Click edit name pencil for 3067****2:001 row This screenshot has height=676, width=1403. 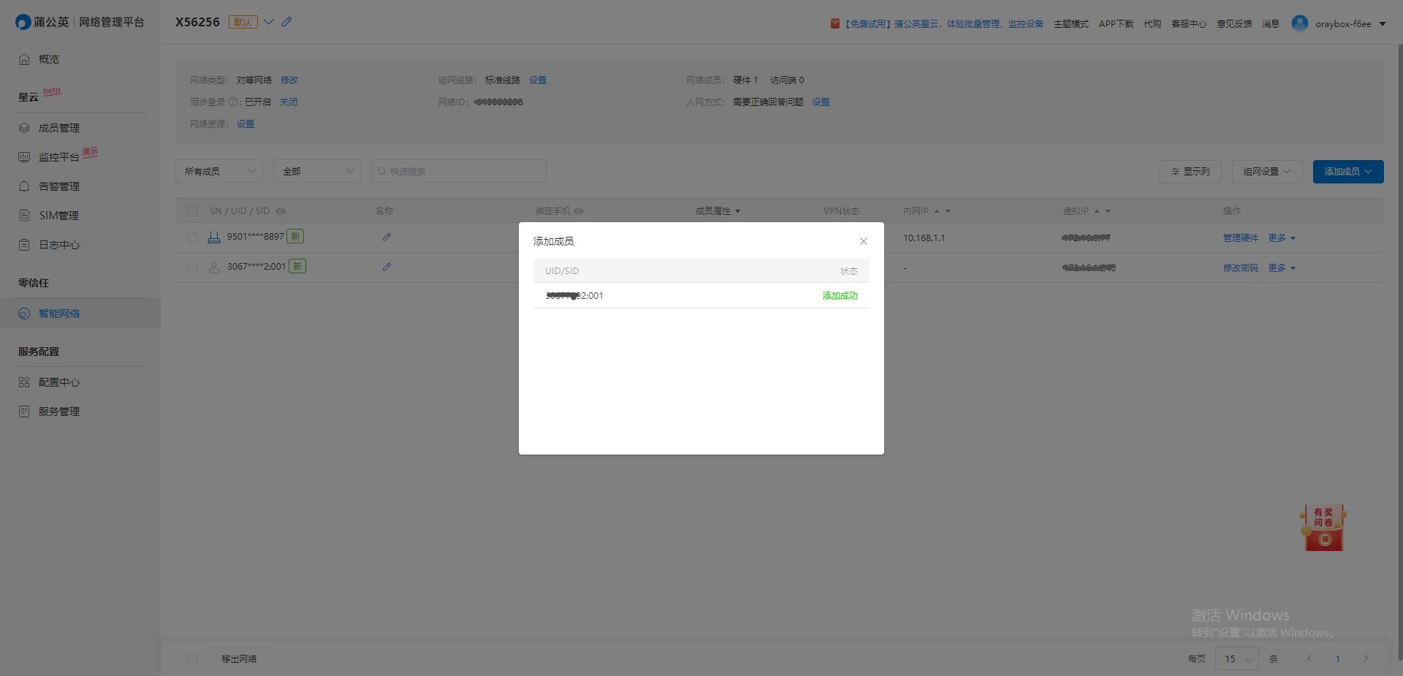click(387, 267)
